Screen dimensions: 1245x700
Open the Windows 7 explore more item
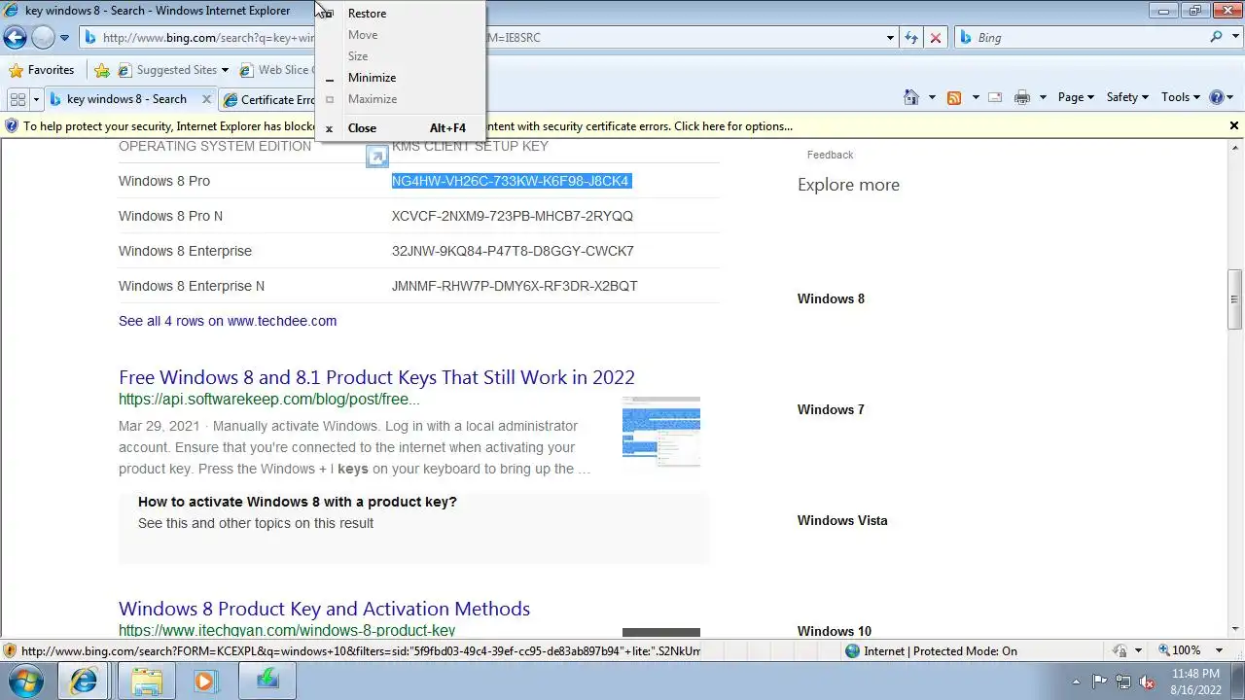click(x=831, y=409)
